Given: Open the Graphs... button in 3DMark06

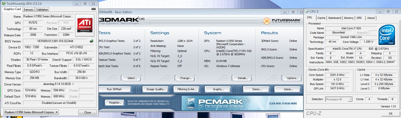Looking at the screenshot, I should coord(218,89).
